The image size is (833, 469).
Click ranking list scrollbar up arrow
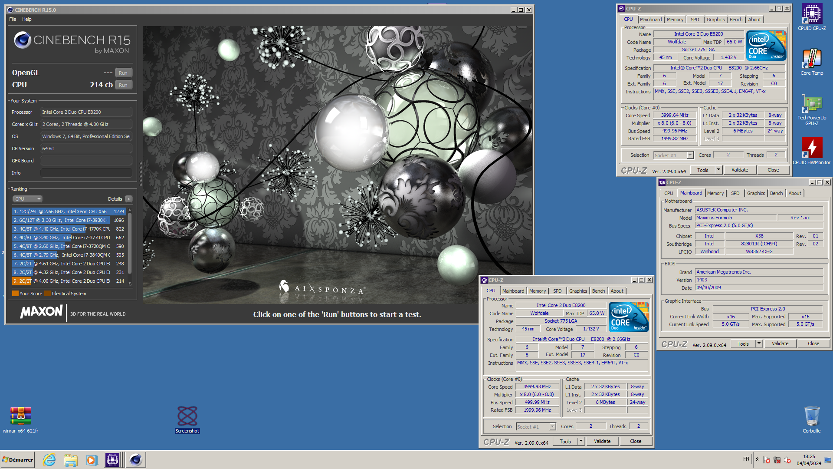coord(130,211)
